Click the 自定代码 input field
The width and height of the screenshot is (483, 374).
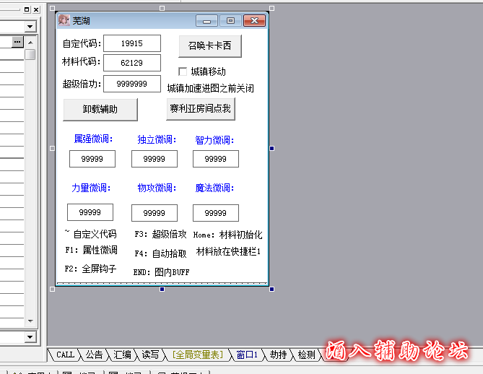tap(132, 43)
